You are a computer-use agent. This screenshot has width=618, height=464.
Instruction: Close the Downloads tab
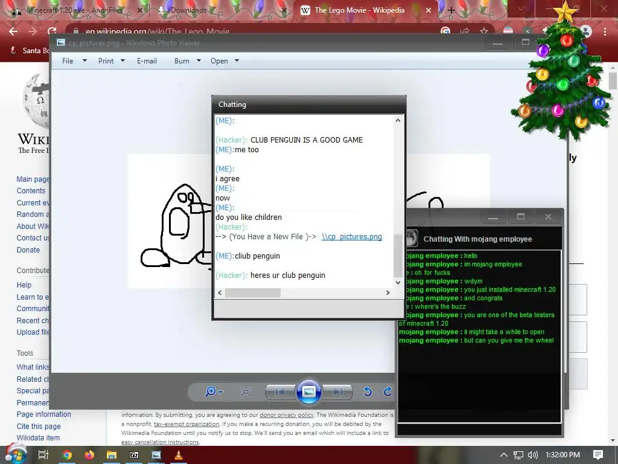tap(285, 11)
